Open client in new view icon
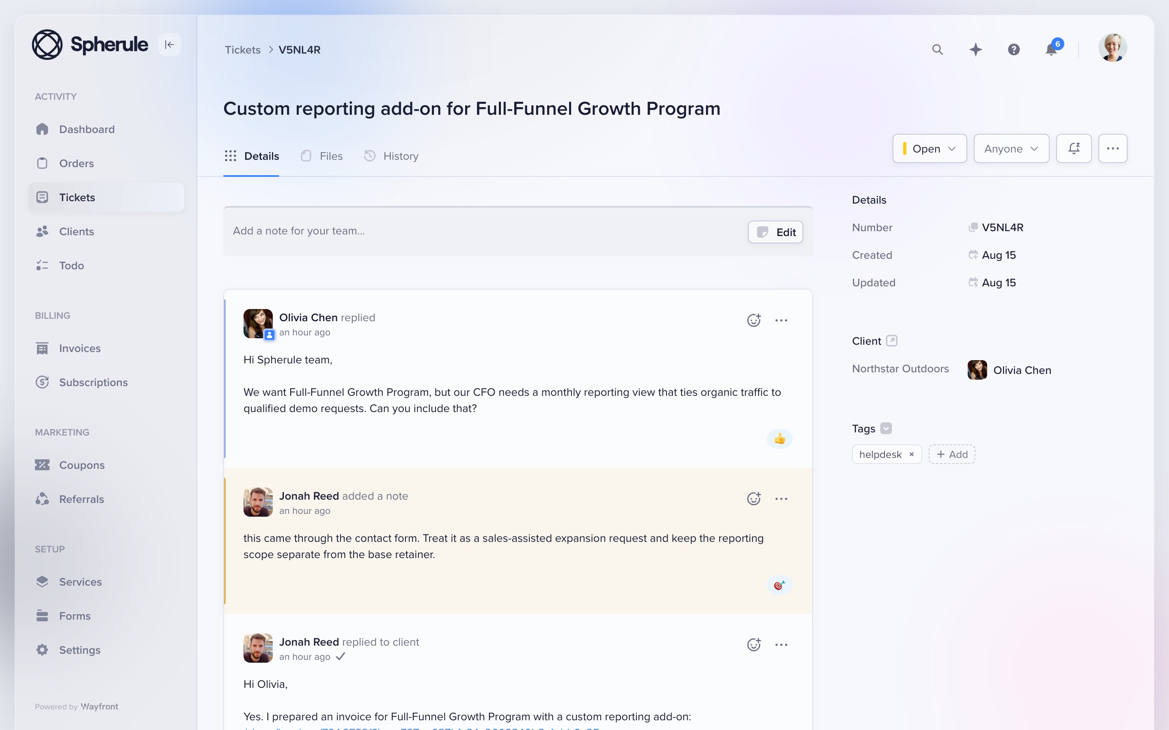This screenshot has width=1169, height=730. [892, 341]
